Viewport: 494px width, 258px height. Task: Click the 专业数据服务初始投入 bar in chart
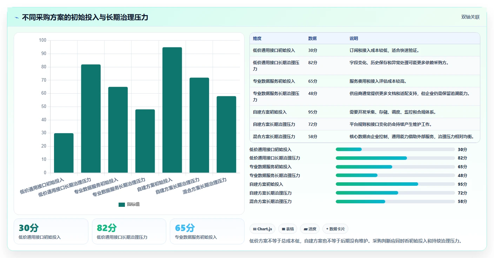pyautogui.click(x=118, y=130)
